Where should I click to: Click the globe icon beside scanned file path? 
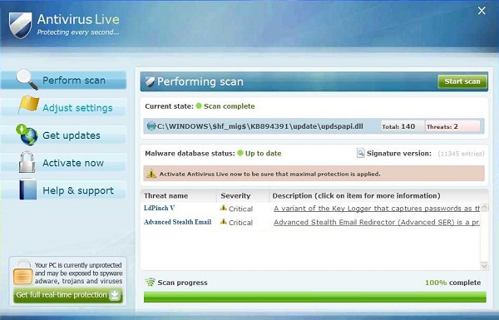(x=151, y=126)
